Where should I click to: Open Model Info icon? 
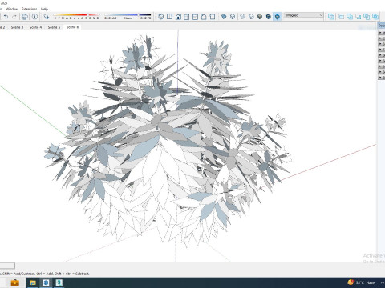pos(34,17)
